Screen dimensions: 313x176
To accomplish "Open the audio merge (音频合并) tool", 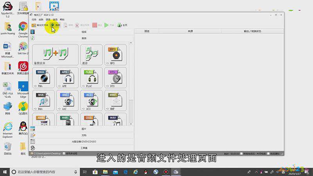I will coord(56,55).
